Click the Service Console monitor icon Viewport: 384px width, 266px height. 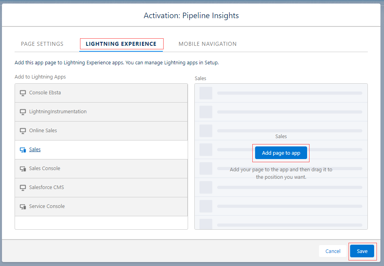coord(23,206)
